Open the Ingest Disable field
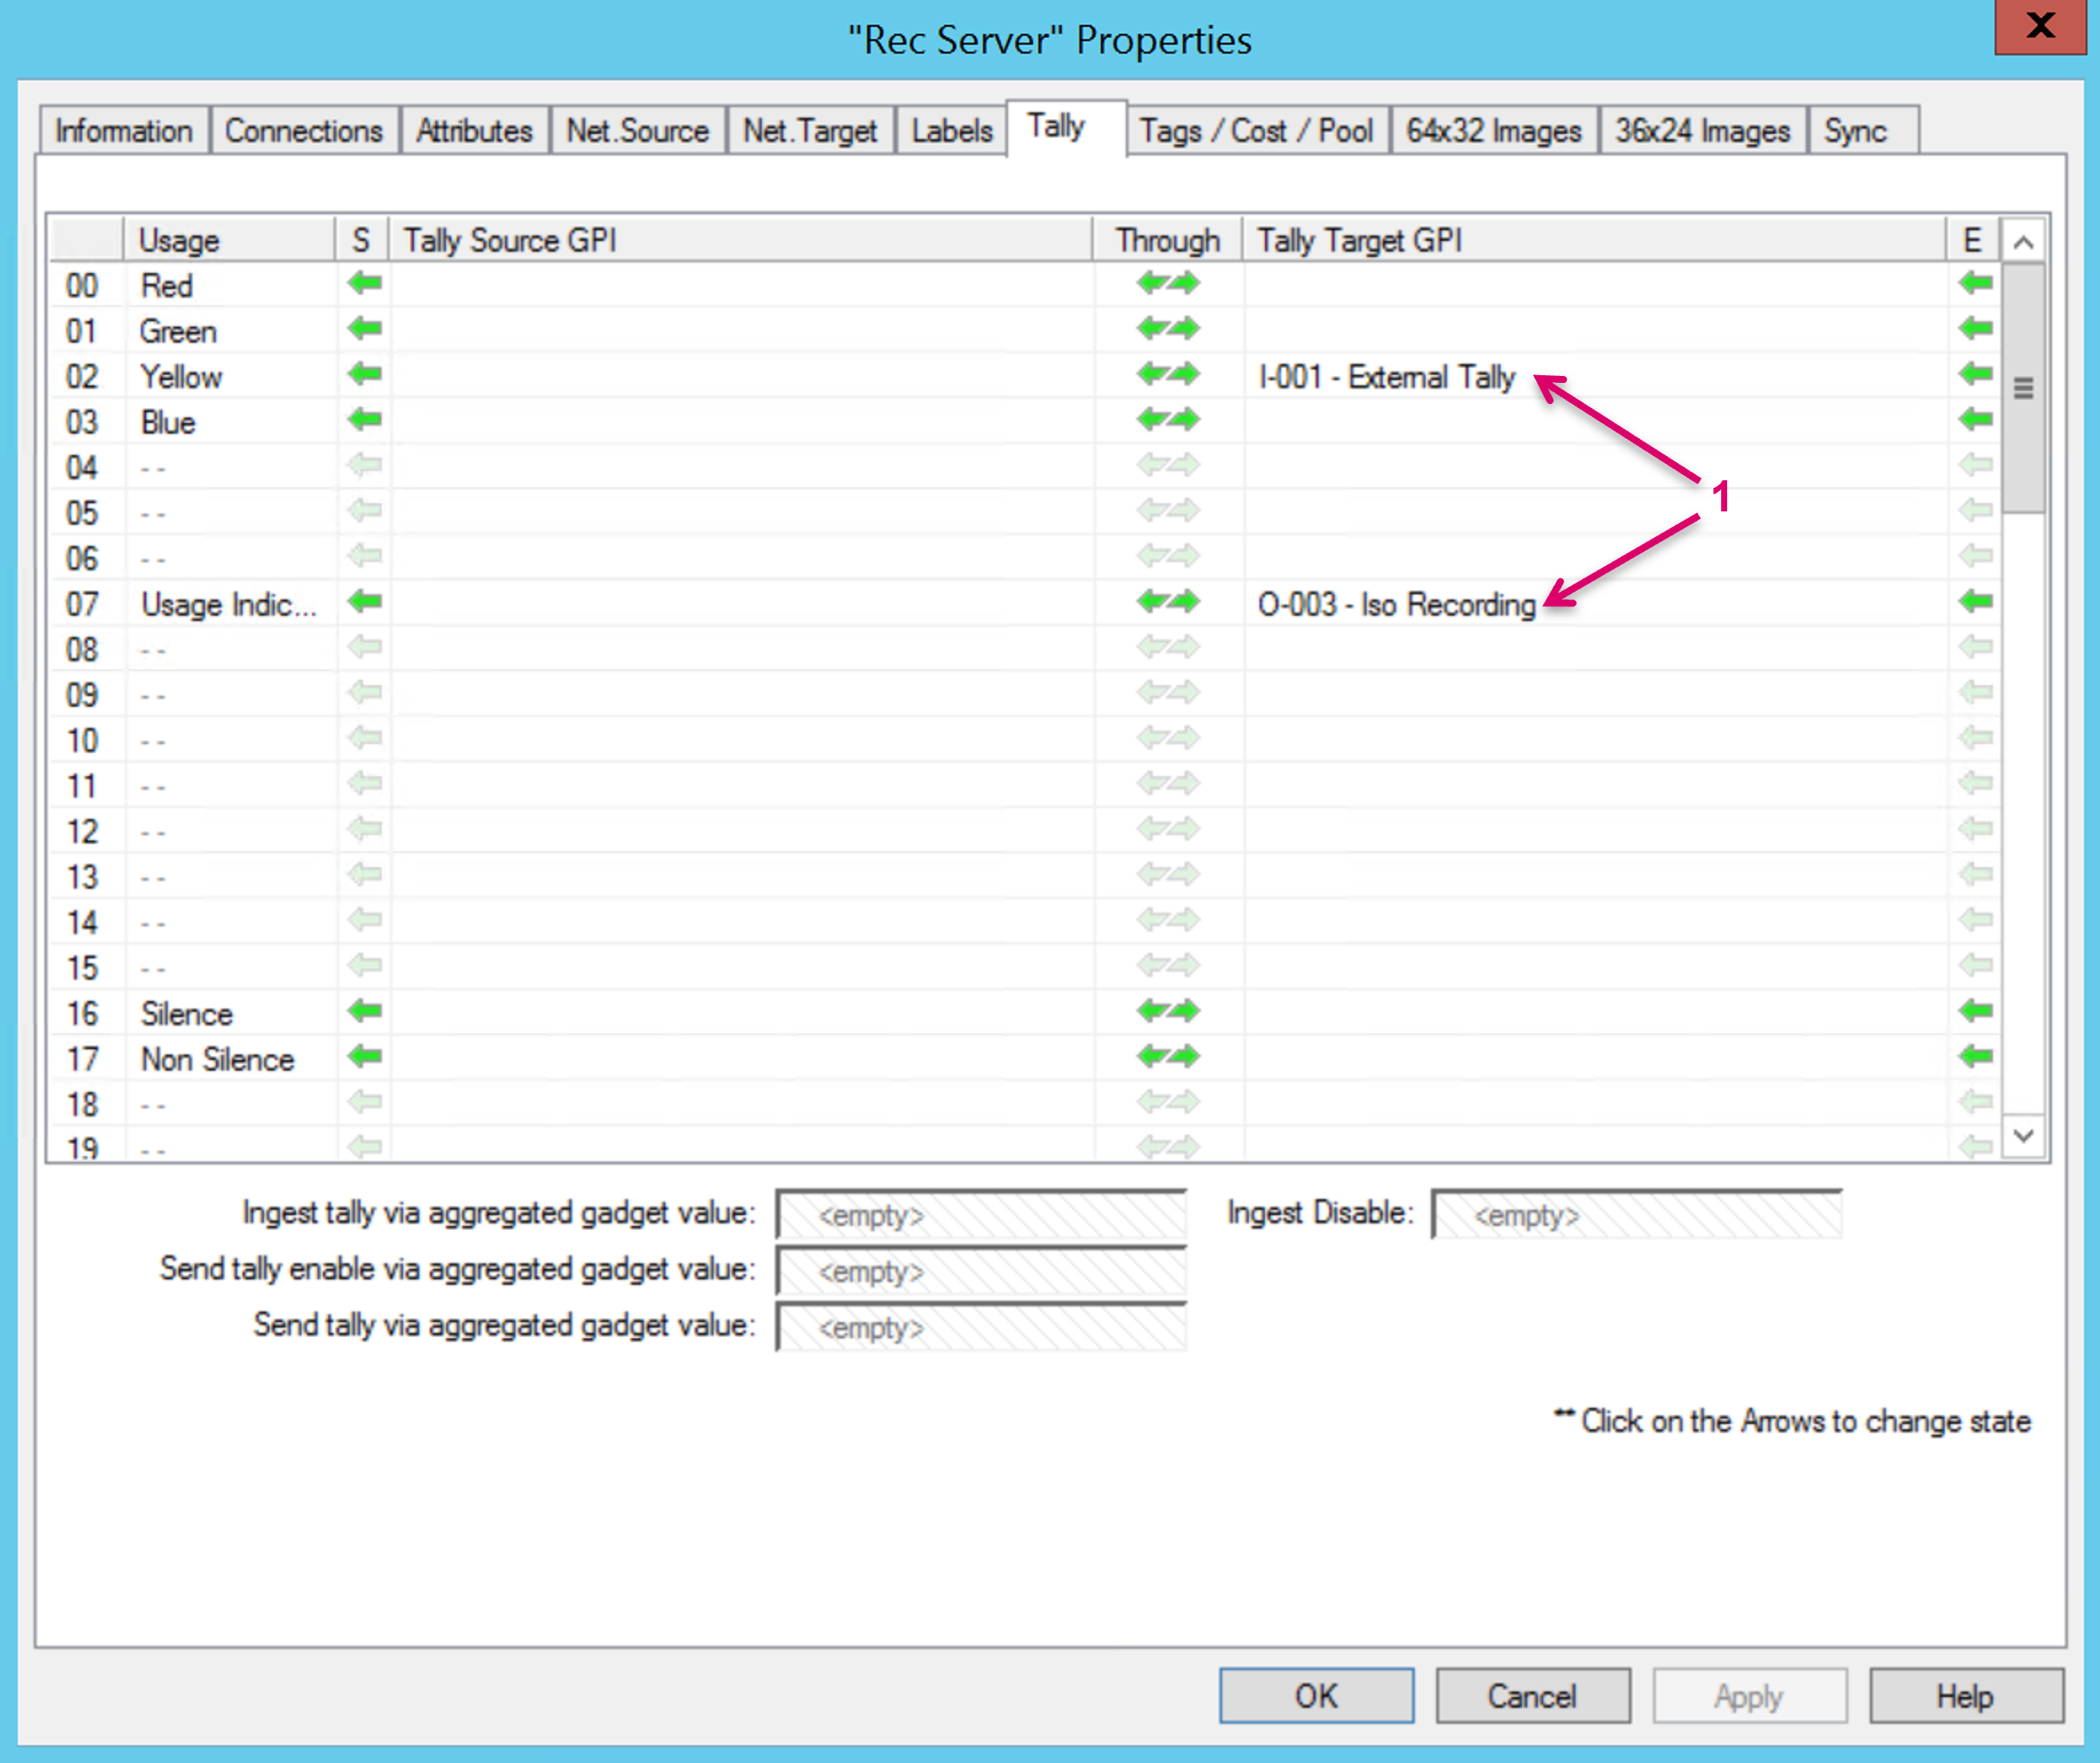This screenshot has width=2100, height=1763. [1636, 1215]
